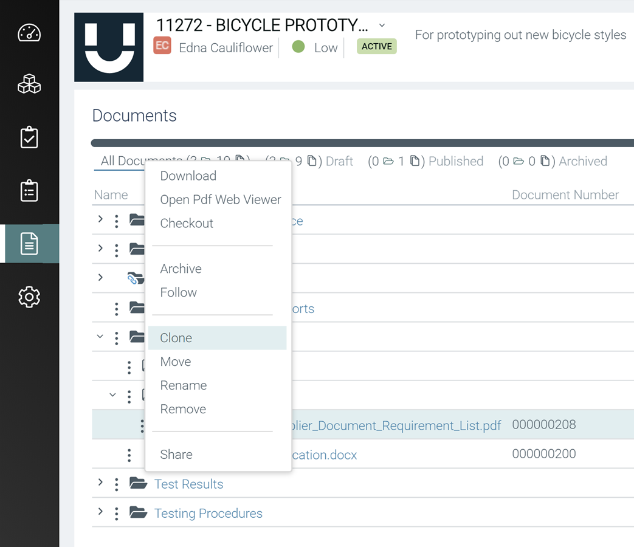Viewport: 634px width, 547px height.
Task: Click the checklist clipboard icon in the sidebar
Action: coord(29,190)
